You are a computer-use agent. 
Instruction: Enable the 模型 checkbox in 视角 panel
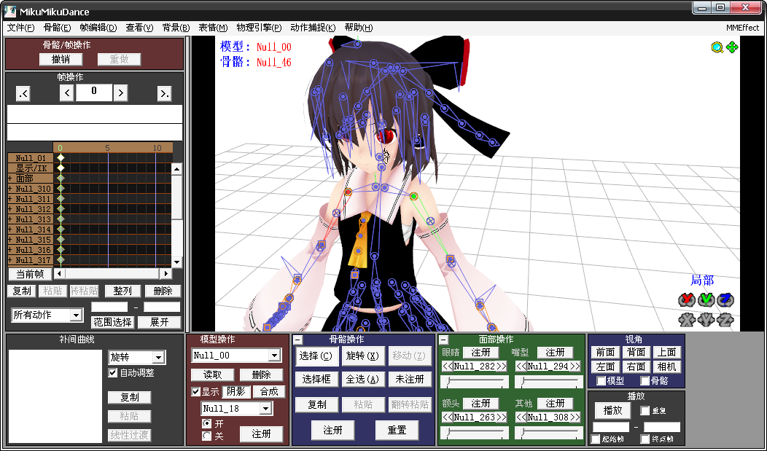pos(601,380)
